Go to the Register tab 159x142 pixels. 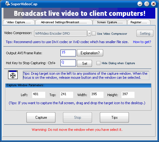[x=139, y=22]
